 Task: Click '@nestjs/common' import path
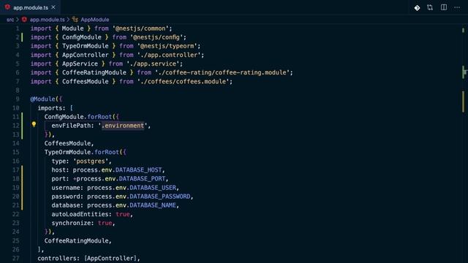(140, 28)
